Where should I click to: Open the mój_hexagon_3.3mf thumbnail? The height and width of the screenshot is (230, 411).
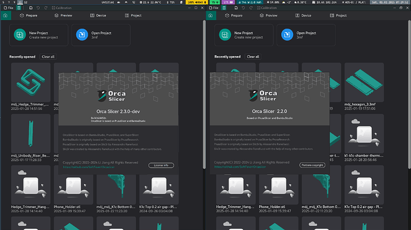tap(364, 83)
